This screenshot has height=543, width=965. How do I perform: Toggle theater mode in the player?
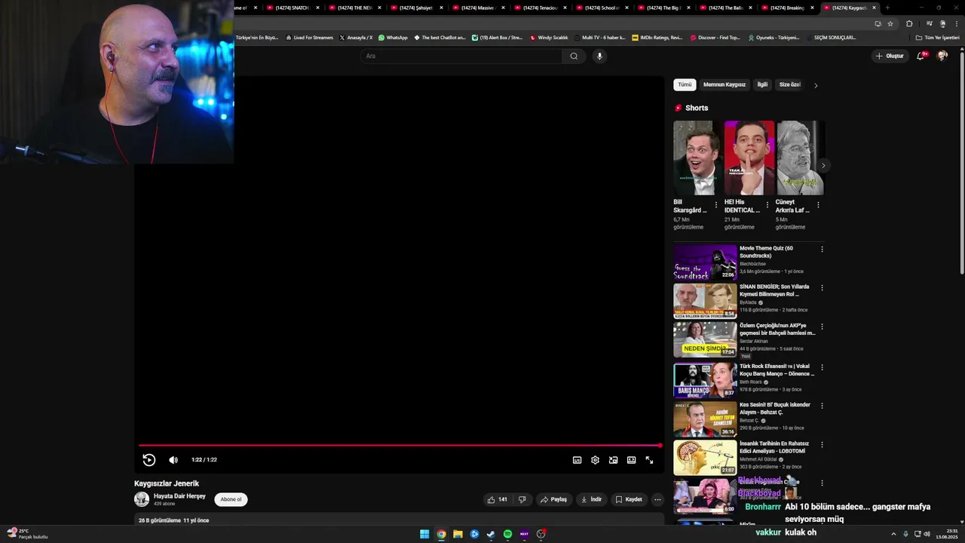(631, 460)
